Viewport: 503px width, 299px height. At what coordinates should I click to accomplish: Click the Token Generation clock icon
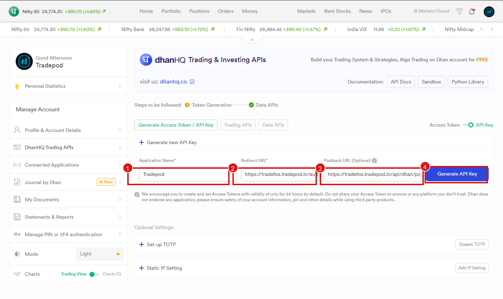point(187,105)
